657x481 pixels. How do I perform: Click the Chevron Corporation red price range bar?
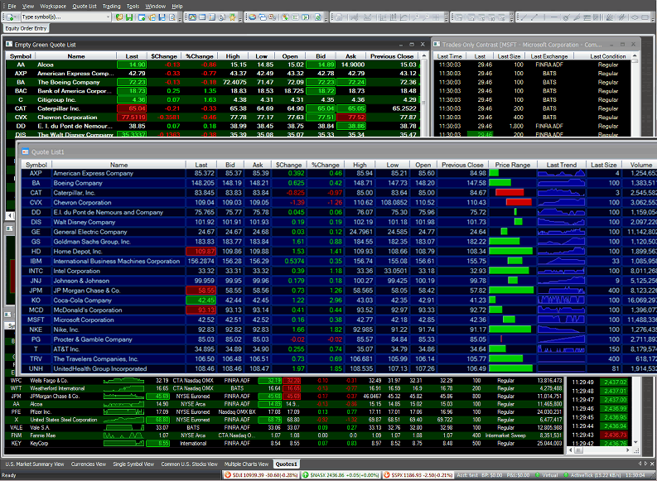pos(519,202)
